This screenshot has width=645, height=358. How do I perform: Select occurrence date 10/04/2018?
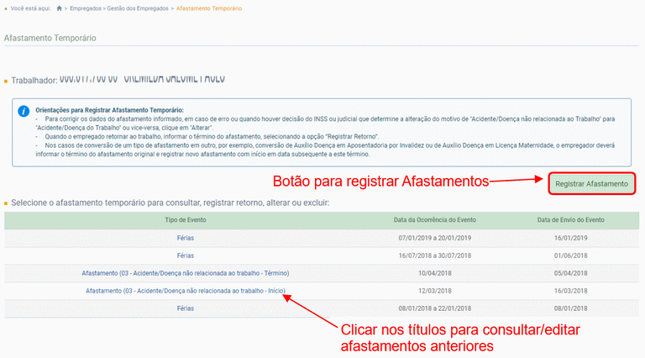tap(435, 273)
